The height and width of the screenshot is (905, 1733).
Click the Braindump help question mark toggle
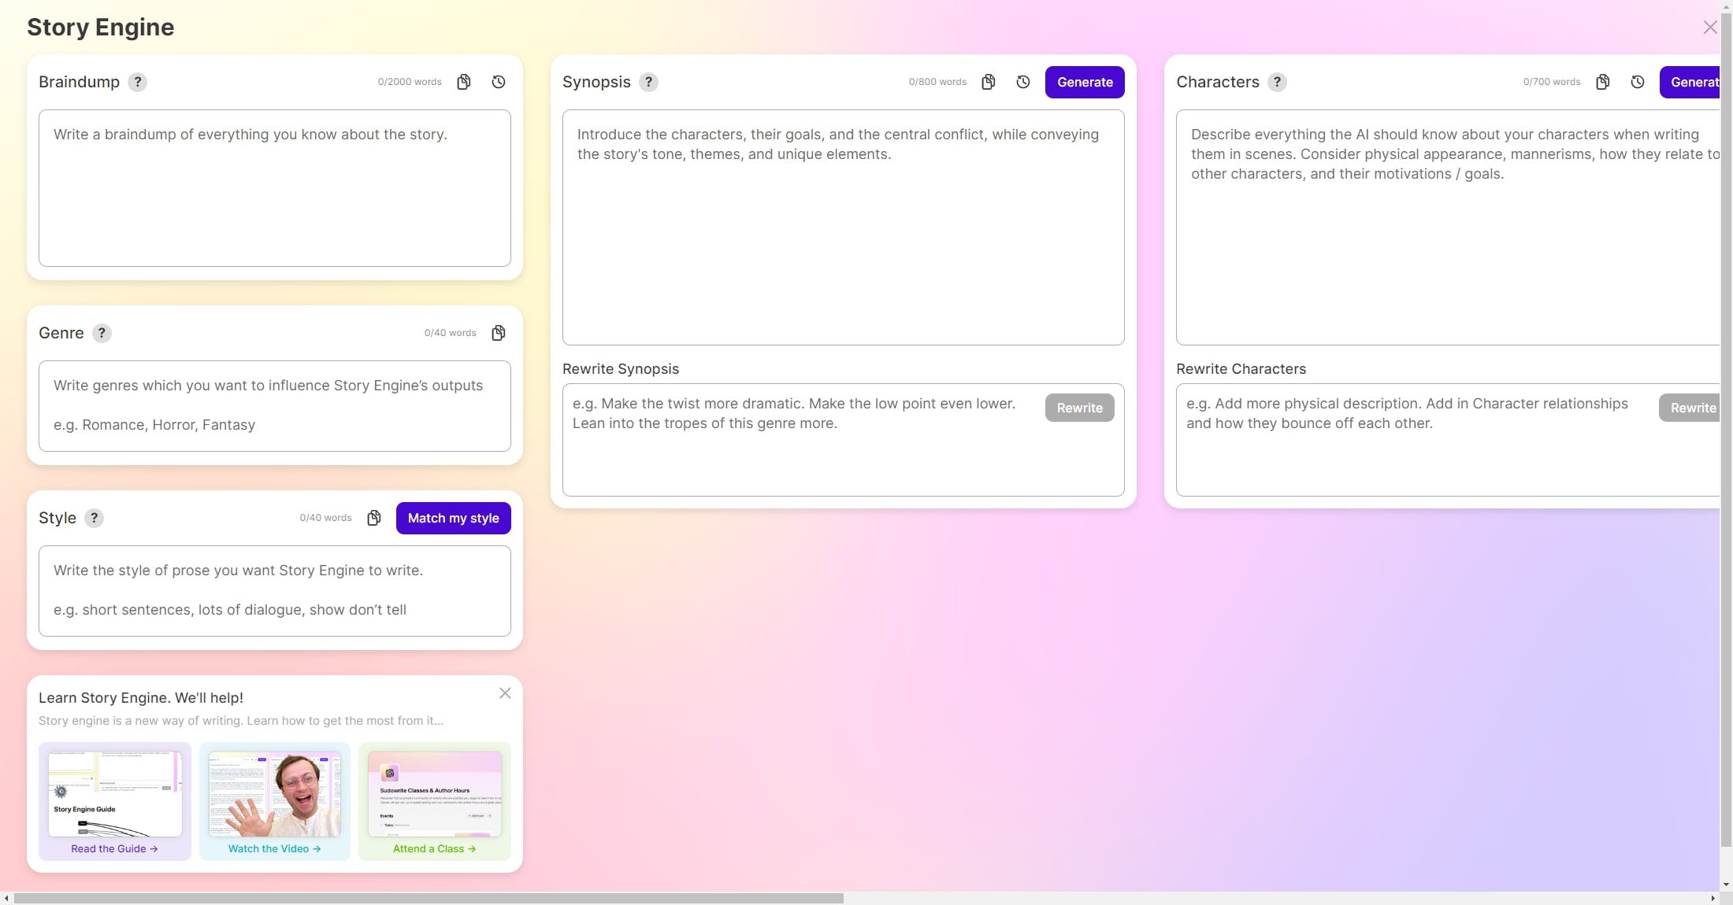[136, 81]
